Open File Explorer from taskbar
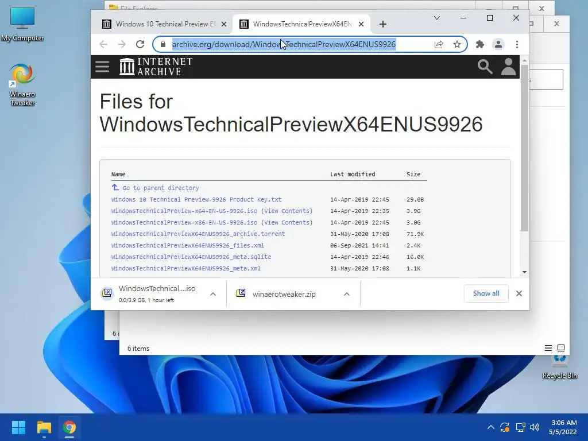The image size is (588, 441). (44, 427)
